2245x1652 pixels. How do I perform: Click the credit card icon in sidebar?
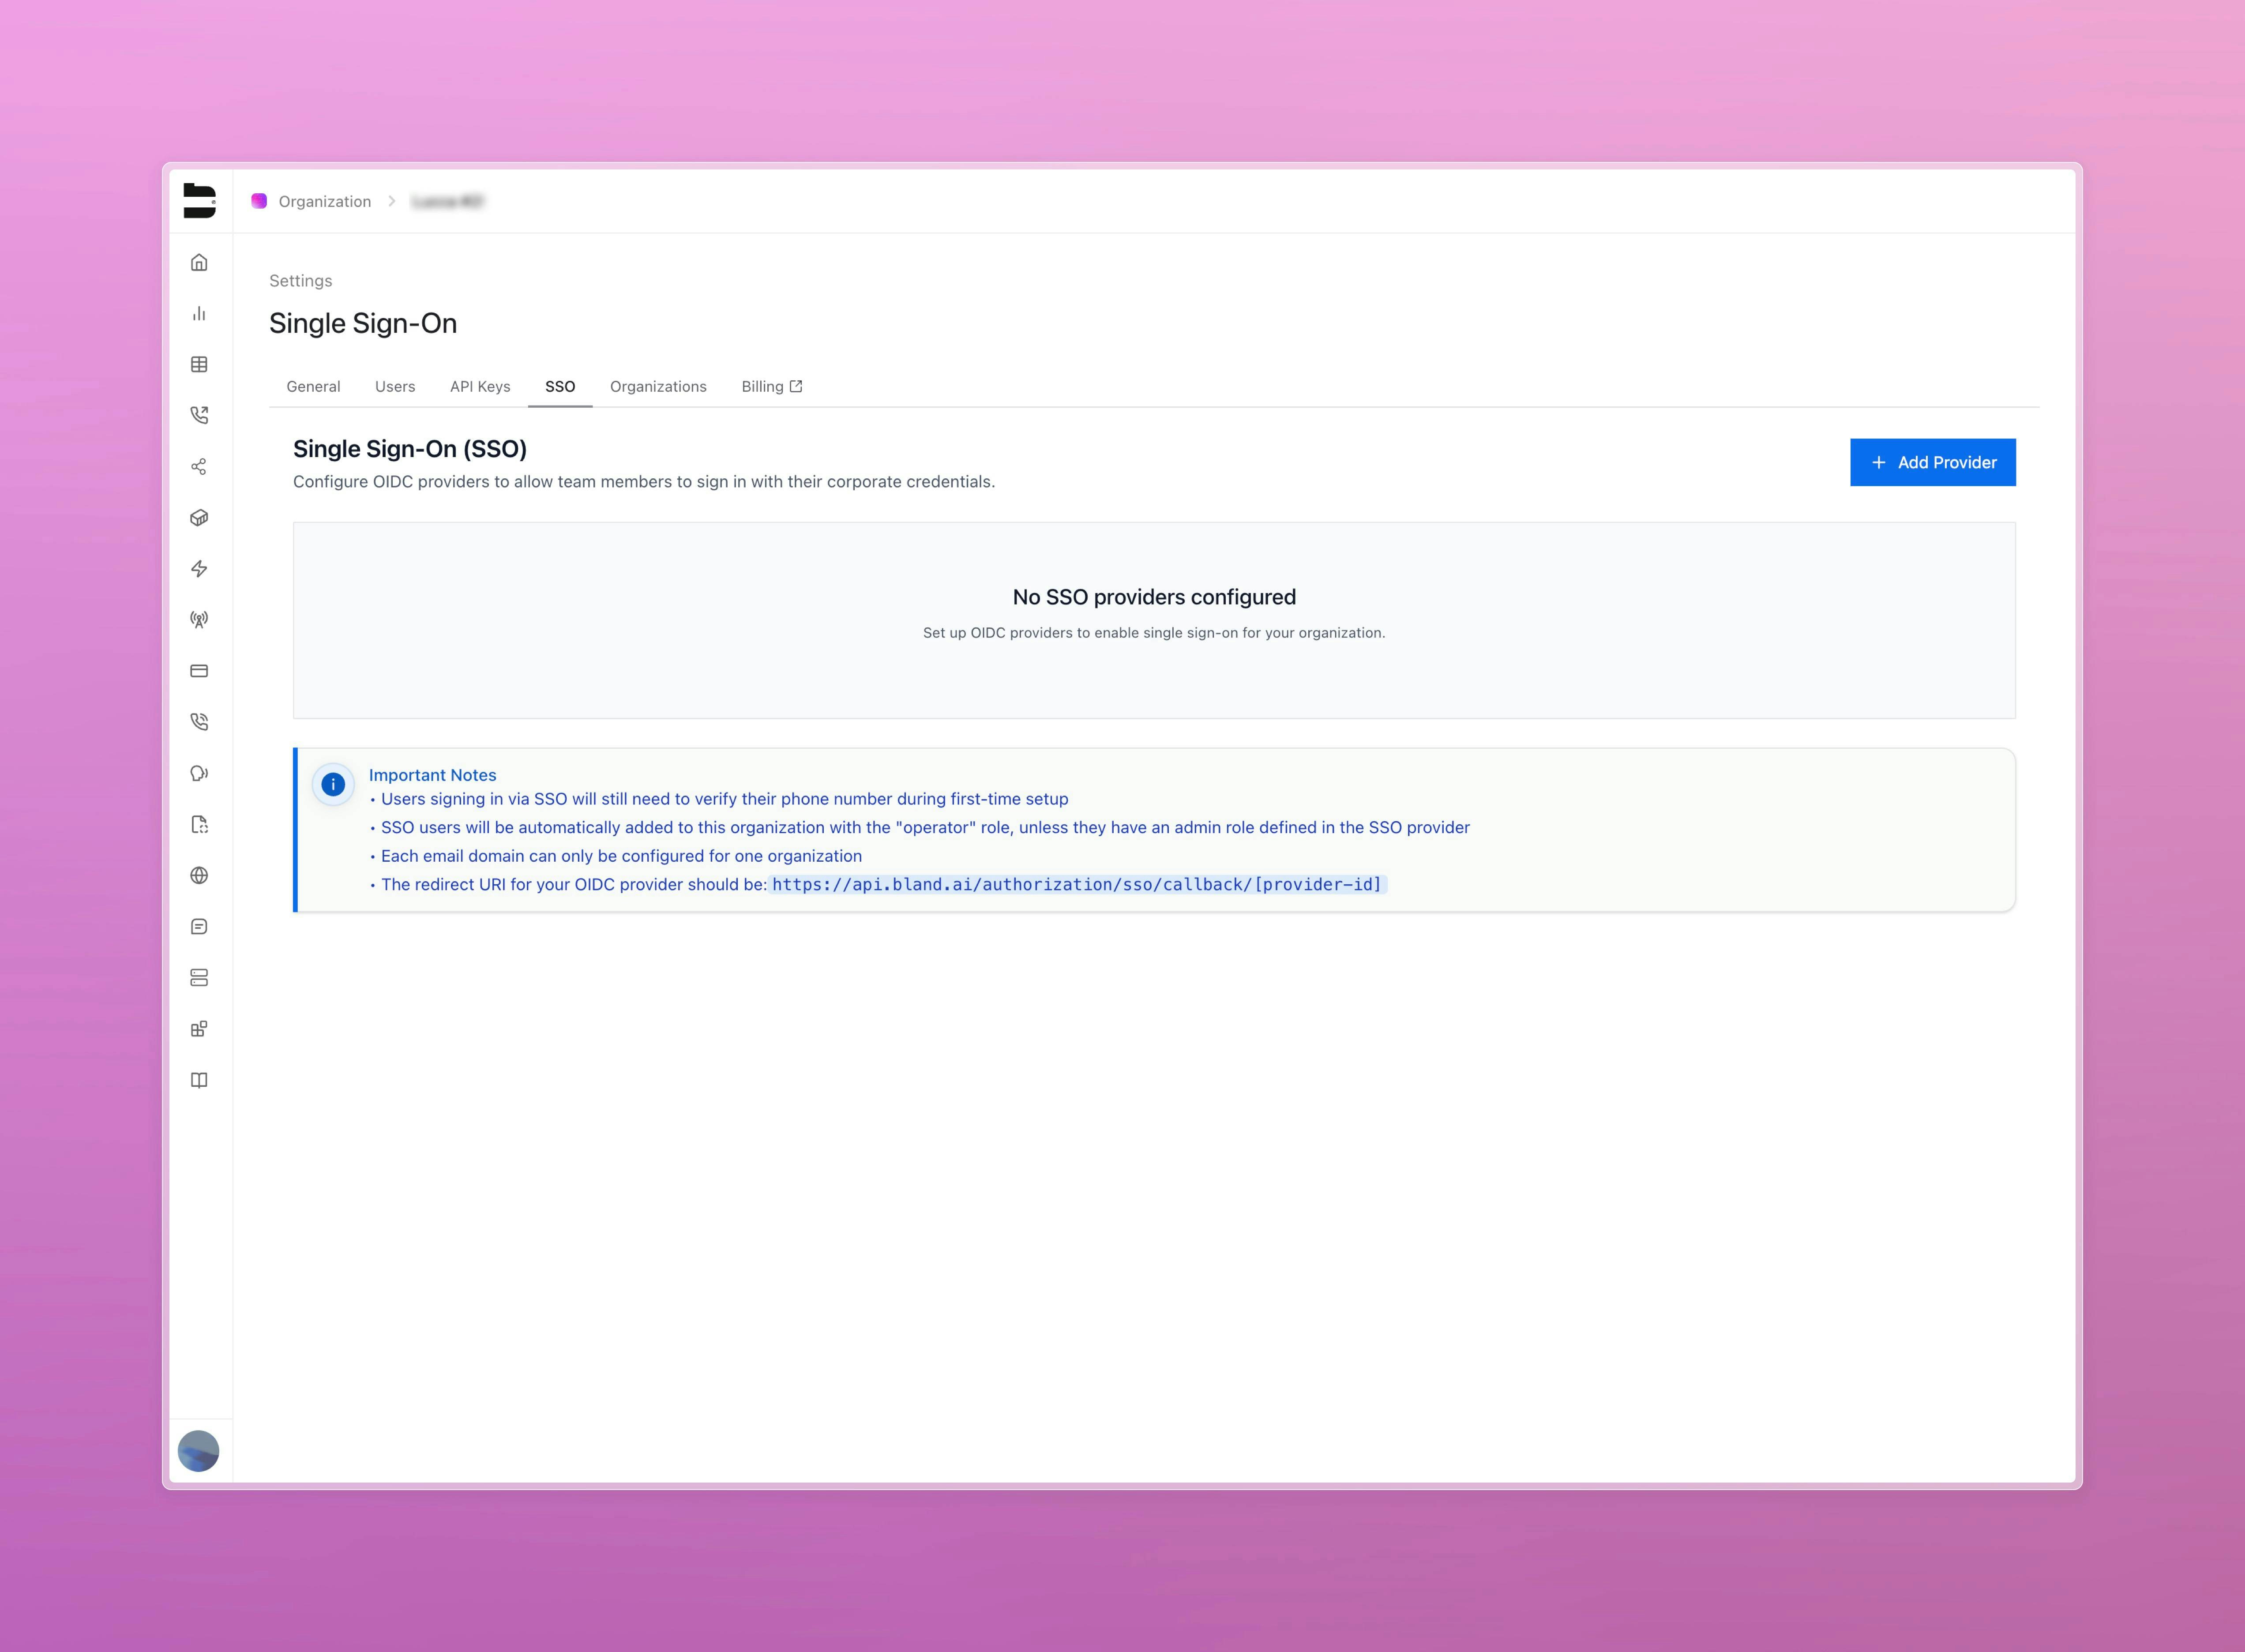[199, 671]
